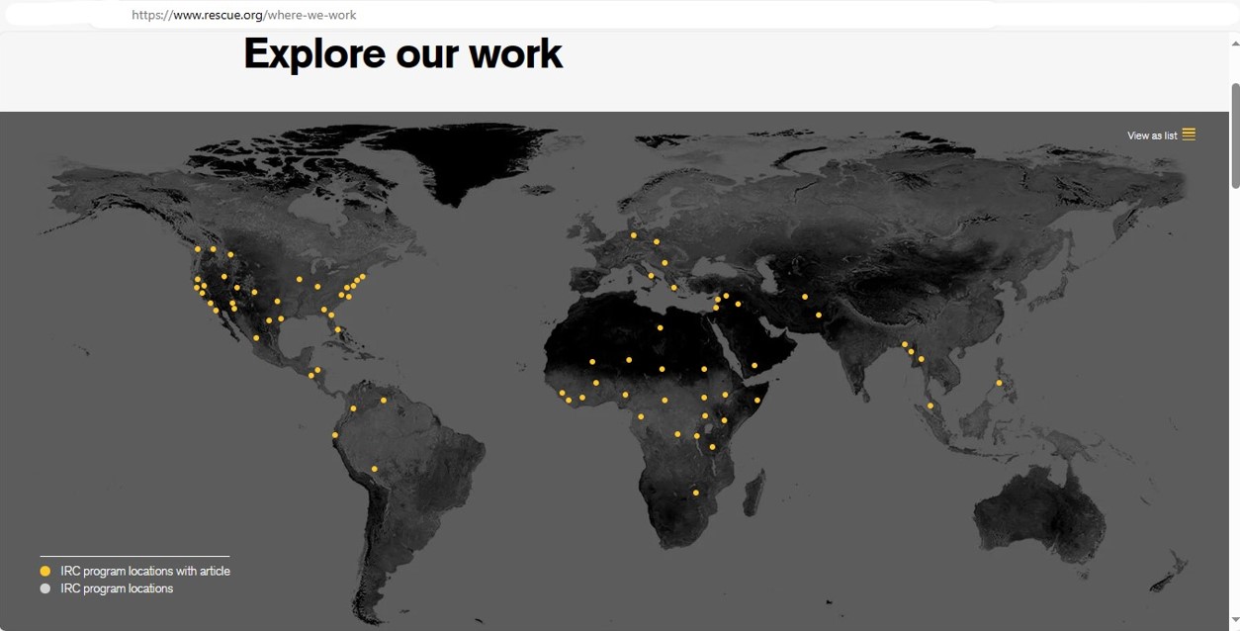Click the 'View as list' hamburger icon
Viewport: 1240px width, 631px height.
(x=1189, y=135)
